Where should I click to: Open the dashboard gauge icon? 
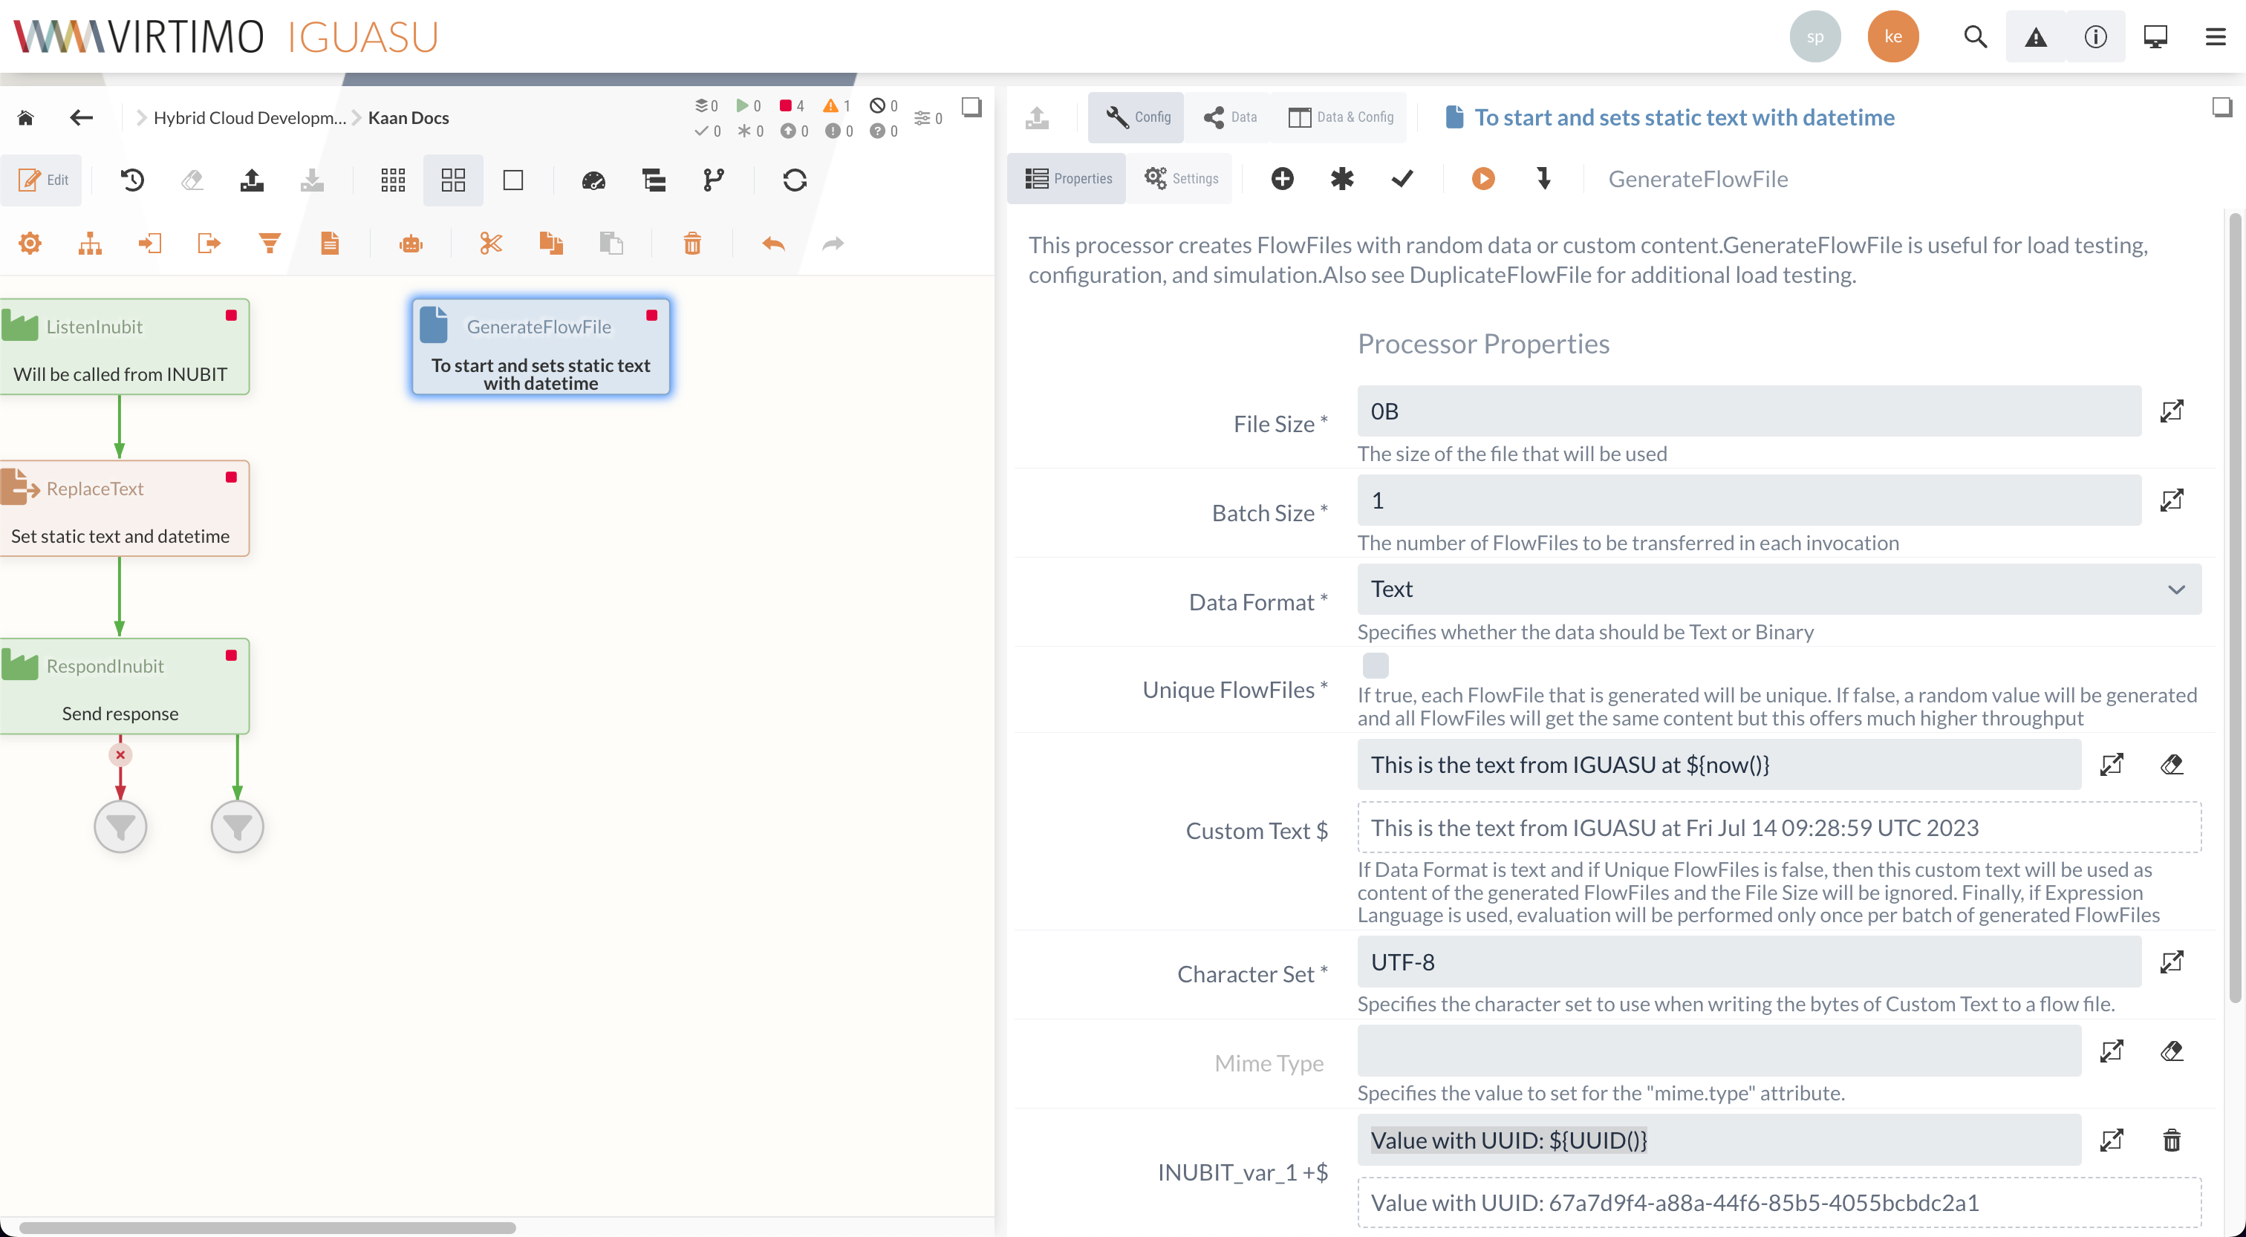pyautogui.click(x=593, y=180)
